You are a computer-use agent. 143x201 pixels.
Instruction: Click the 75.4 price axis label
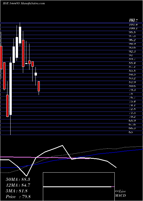[x=133, y=101]
